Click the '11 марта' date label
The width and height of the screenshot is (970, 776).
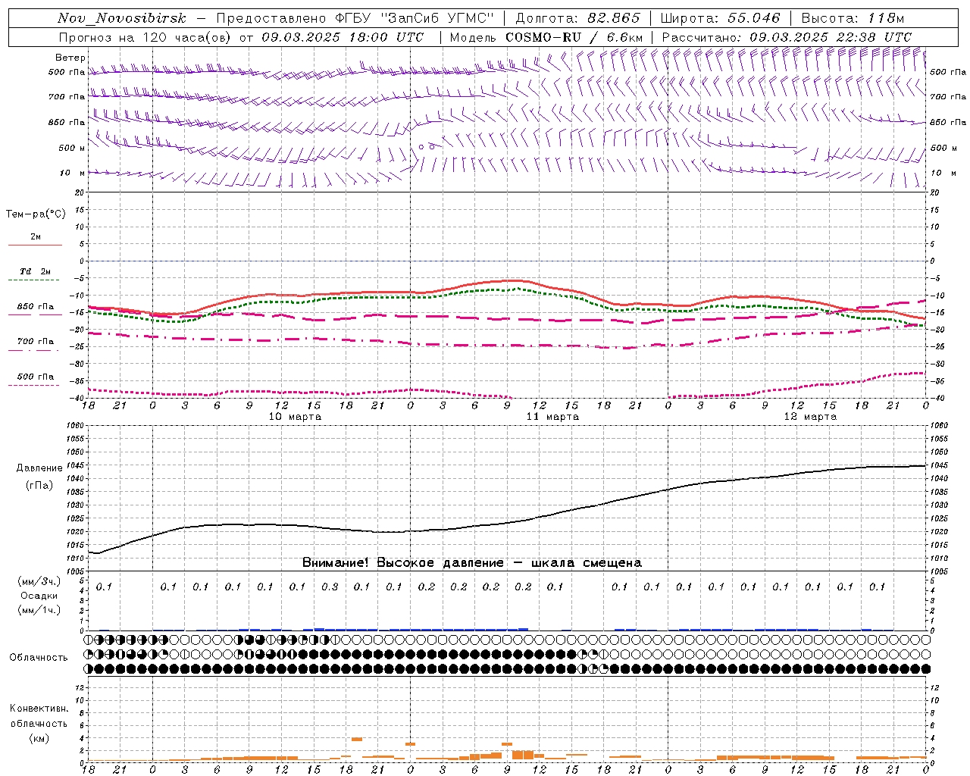pos(553,417)
